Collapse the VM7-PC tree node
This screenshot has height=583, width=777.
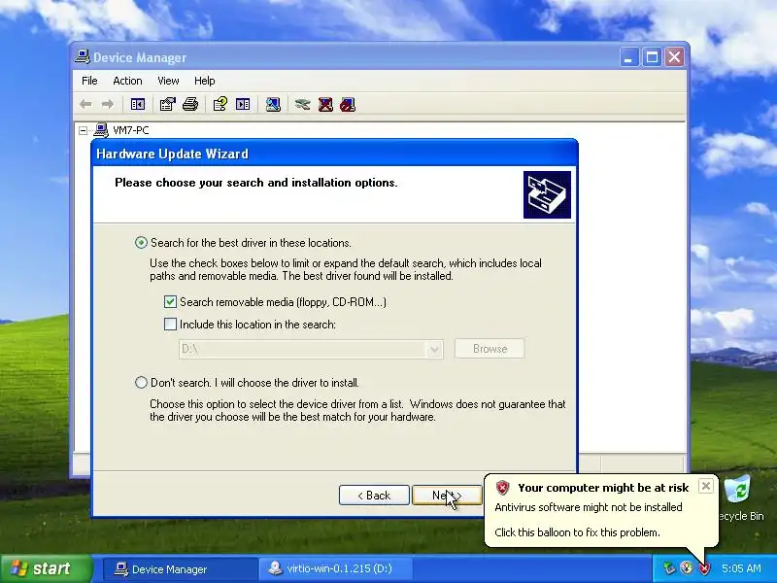[84, 130]
